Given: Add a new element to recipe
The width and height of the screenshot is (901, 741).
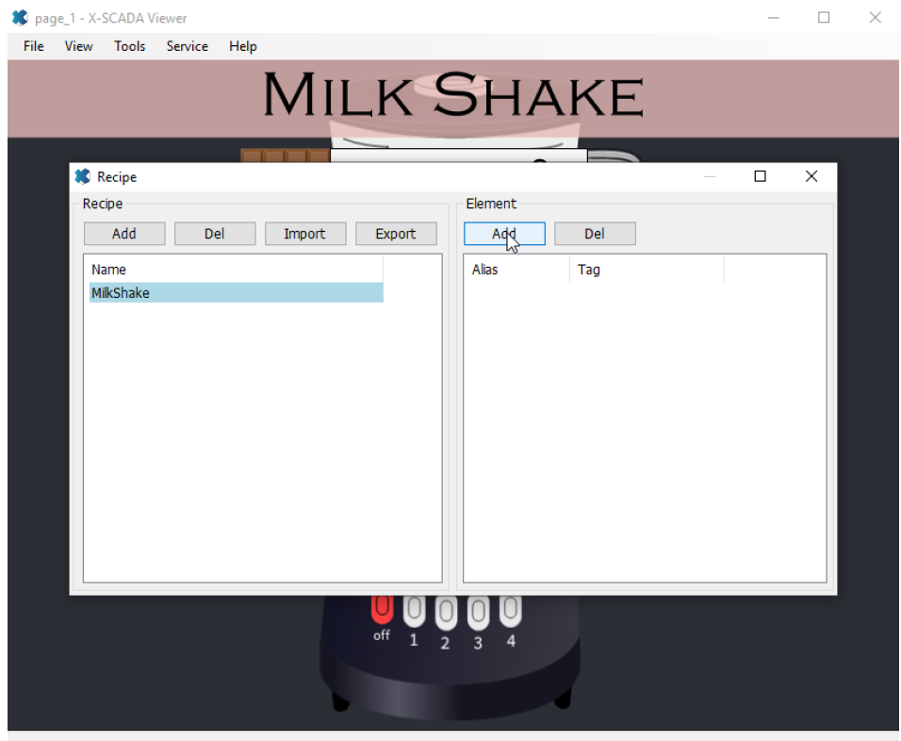Looking at the screenshot, I should coord(504,234).
